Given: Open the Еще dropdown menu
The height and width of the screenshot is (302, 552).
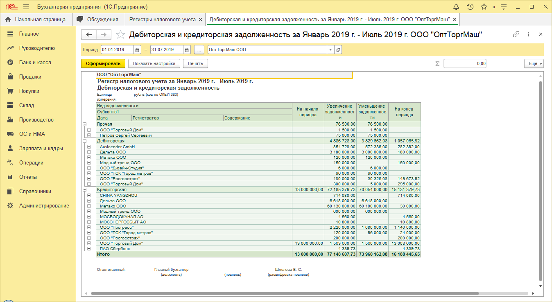Looking at the screenshot, I should [534, 63].
